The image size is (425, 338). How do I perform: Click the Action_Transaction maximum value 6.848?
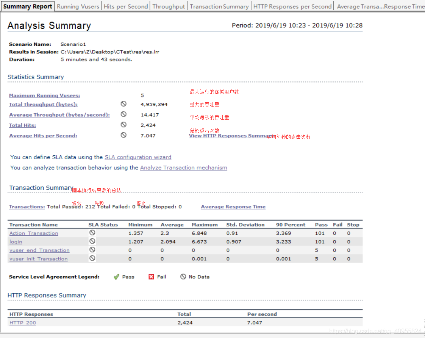pos(199,233)
